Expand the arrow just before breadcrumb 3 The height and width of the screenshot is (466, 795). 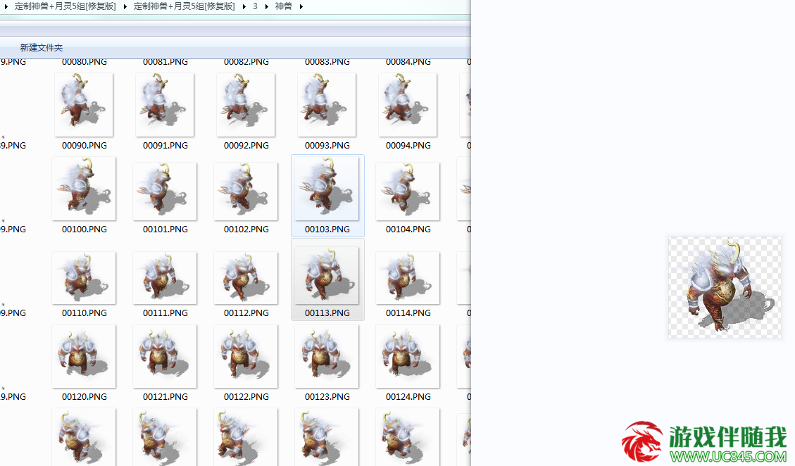click(x=244, y=6)
